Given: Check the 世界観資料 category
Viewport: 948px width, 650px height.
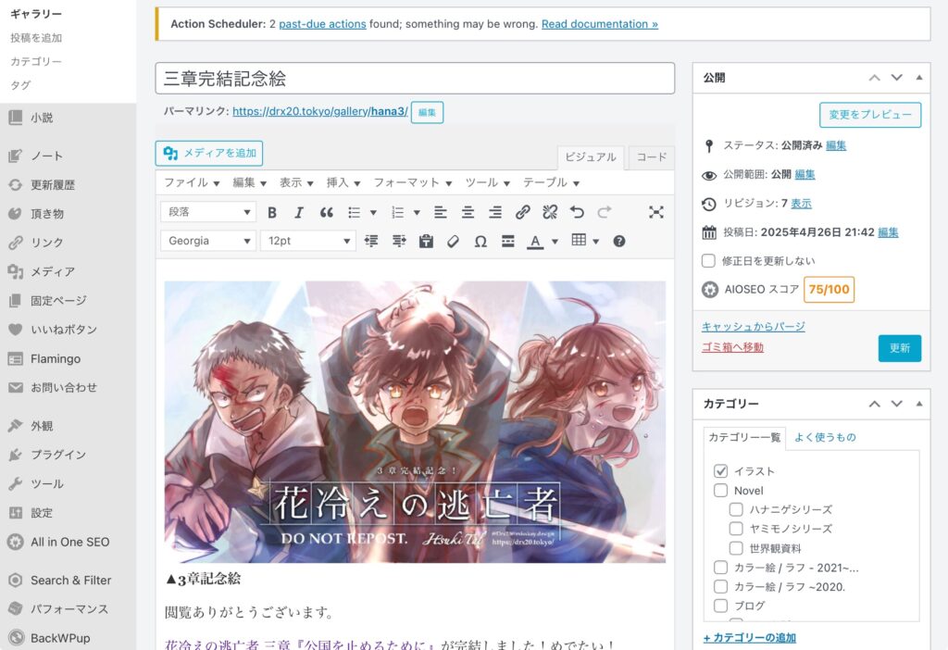Looking at the screenshot, I should (x=736, y=548).
